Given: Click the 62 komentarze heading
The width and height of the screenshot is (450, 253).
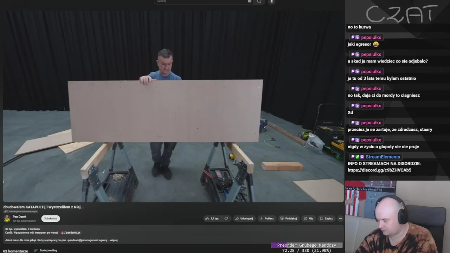Looking at the screenshot, I should [15, 251].
